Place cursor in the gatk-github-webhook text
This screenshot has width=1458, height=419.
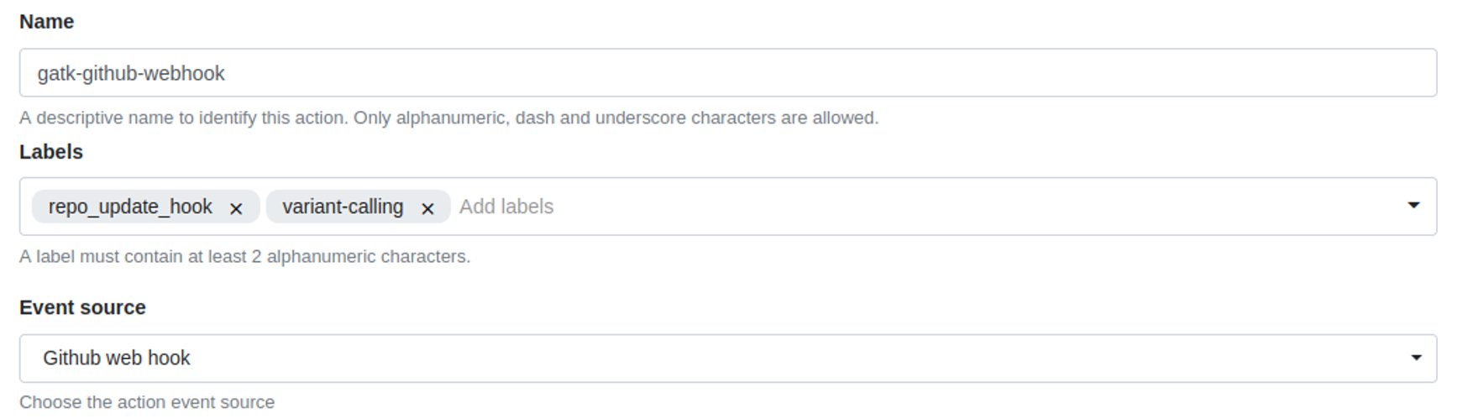[x=131, y=74]
